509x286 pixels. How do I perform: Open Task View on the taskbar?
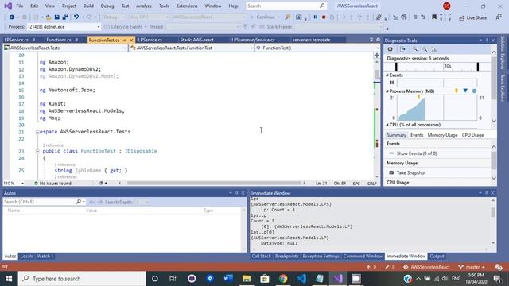click(x=173, y=279)
